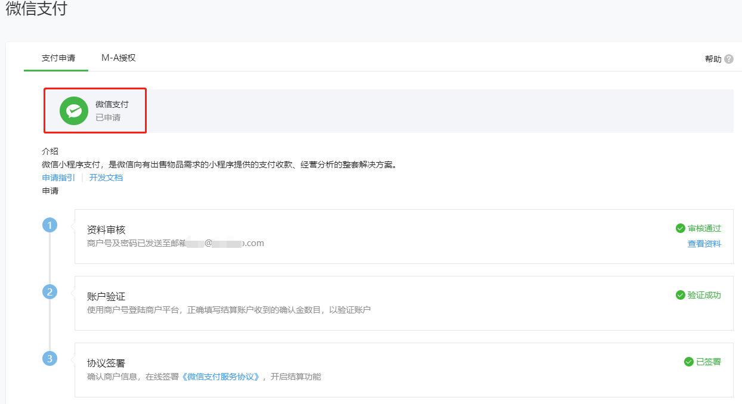The width and height of the screenshot is (742, 404).
Task: Click the email notice text in 资料审核
Action: pos(175,243)
